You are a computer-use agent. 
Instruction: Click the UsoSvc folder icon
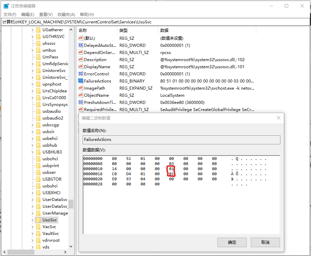coord(38,220)
